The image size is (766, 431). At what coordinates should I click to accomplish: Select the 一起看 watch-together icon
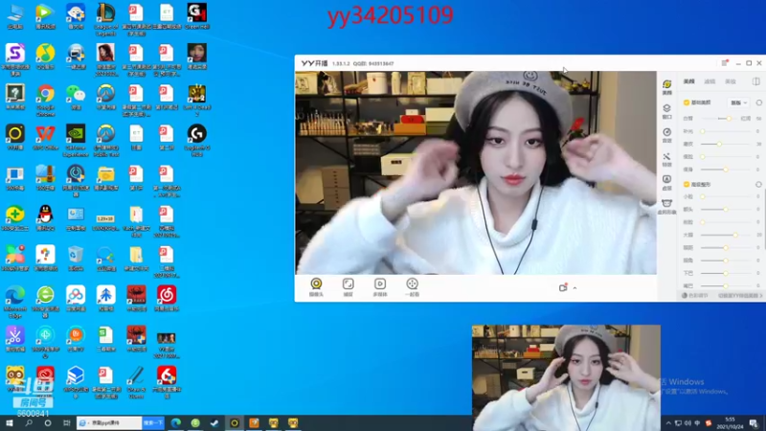pyautogui.click(x=413, y=287)
